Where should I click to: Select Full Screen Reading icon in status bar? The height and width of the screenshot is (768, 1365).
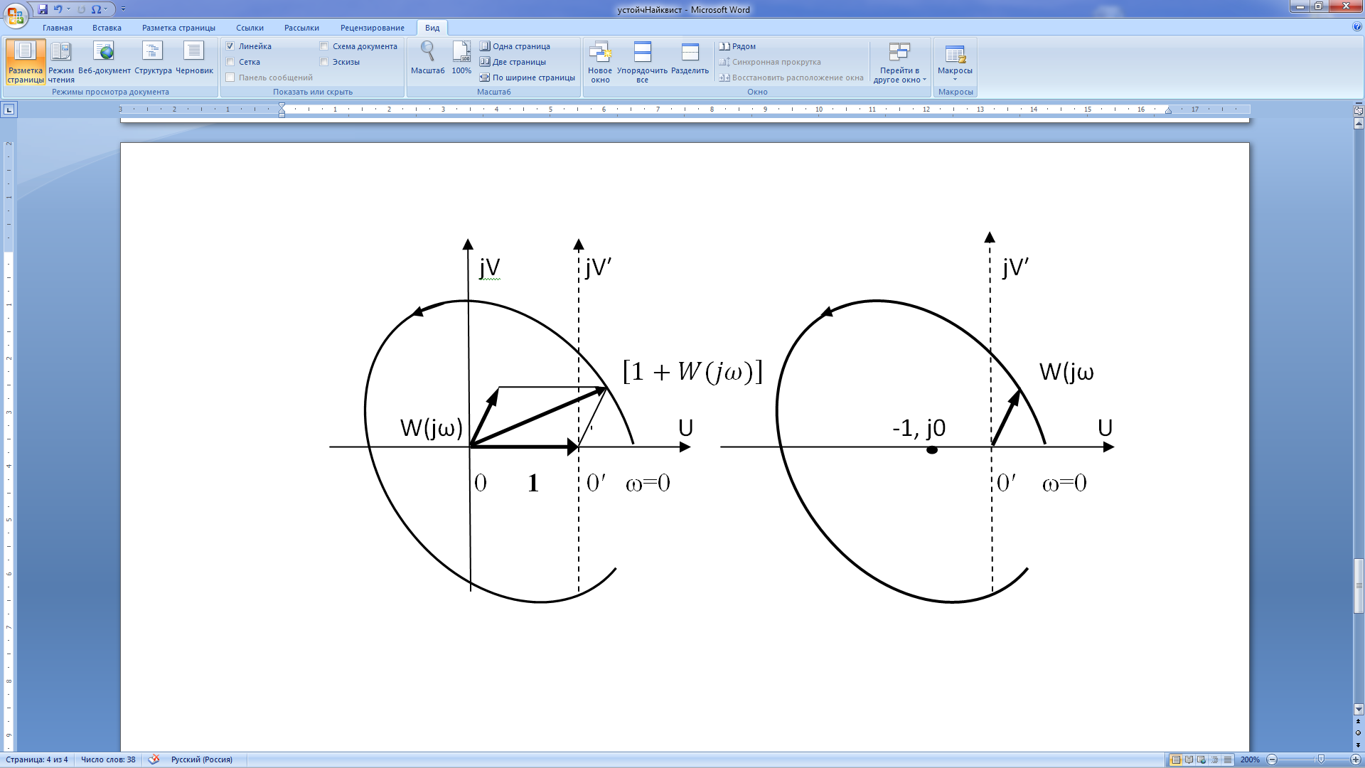(x=1189, y=759)
